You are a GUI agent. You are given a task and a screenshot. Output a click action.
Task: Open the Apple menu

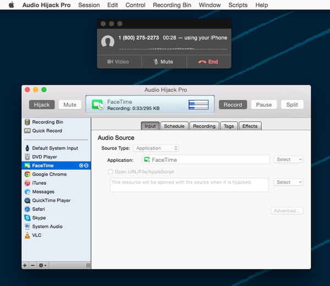tap(12, 4)
